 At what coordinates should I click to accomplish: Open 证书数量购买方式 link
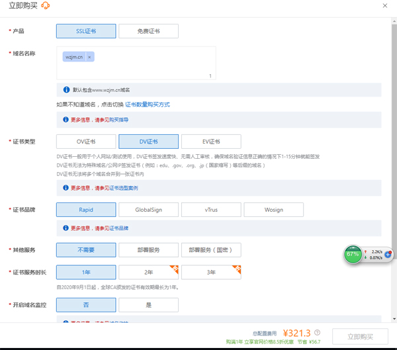click(148, 105)
